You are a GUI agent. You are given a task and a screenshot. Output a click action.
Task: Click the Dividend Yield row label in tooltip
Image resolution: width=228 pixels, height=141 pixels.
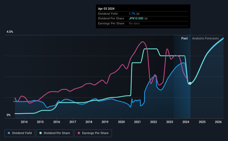click(108, 14)
